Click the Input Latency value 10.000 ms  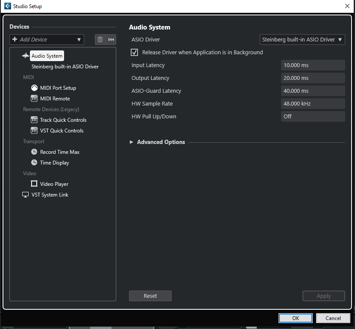(313, 65)
